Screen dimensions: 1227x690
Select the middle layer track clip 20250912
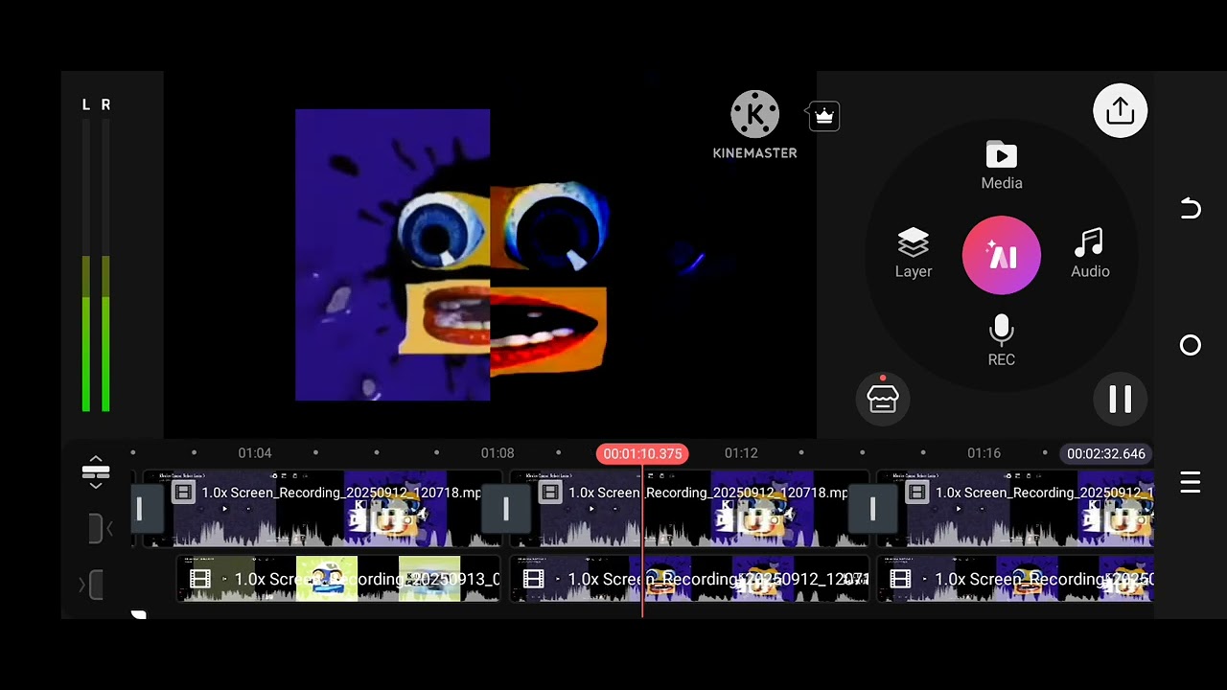[x=689, y=579]
